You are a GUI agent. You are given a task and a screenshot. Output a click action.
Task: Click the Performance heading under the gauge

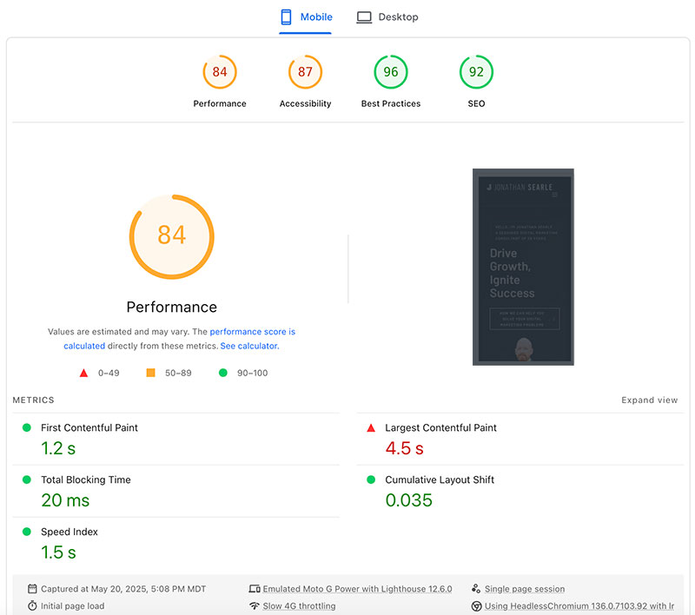pyautogui.click(x=172, y=307)
